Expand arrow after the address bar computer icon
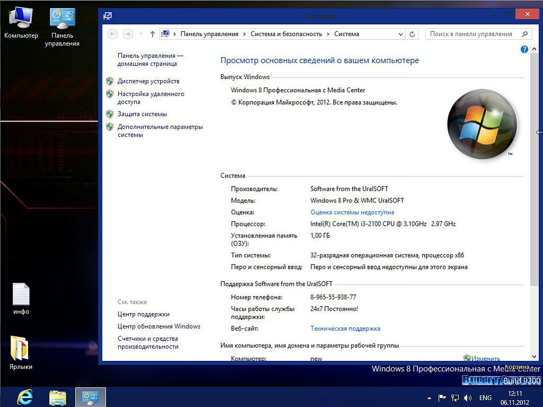Viewport: 543px width, 407px height. 174,34
